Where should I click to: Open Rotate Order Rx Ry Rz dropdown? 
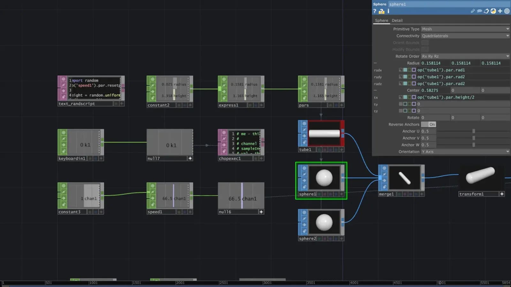point(465,56)
